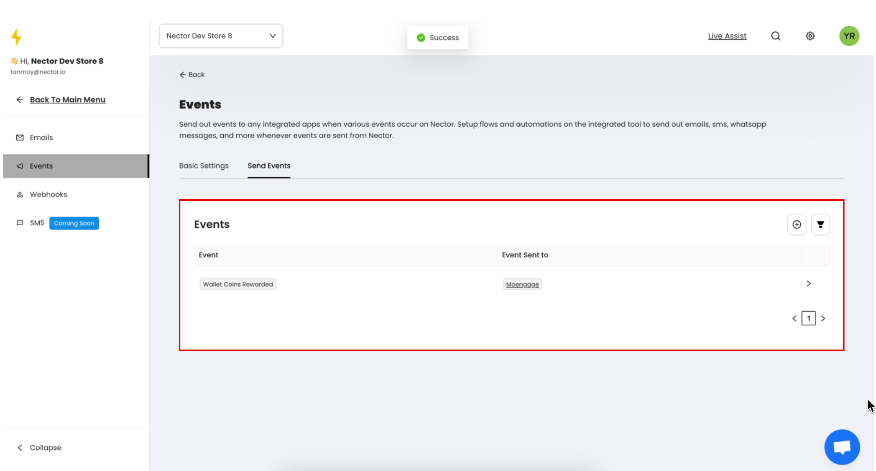876x471 pixels.
Task: Click the Success notification toast
Action: click(438, 38)
